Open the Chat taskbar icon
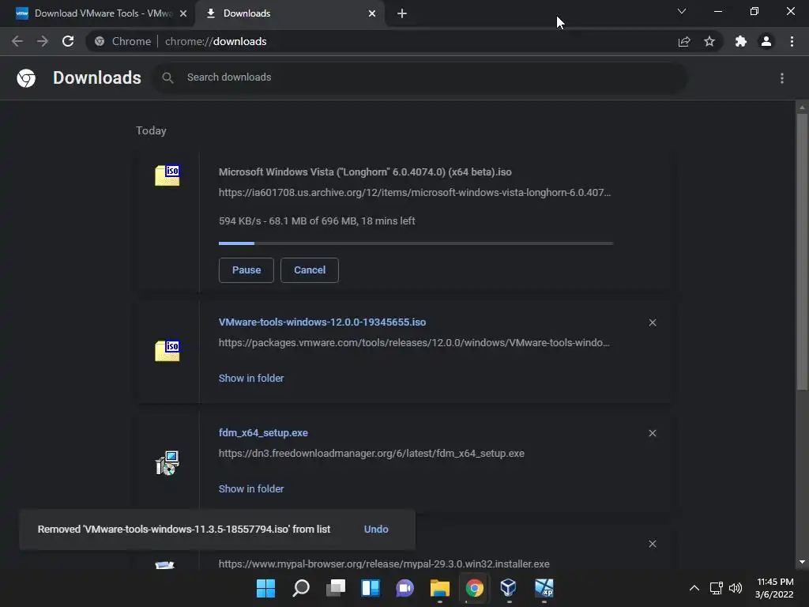 (405, 588)
